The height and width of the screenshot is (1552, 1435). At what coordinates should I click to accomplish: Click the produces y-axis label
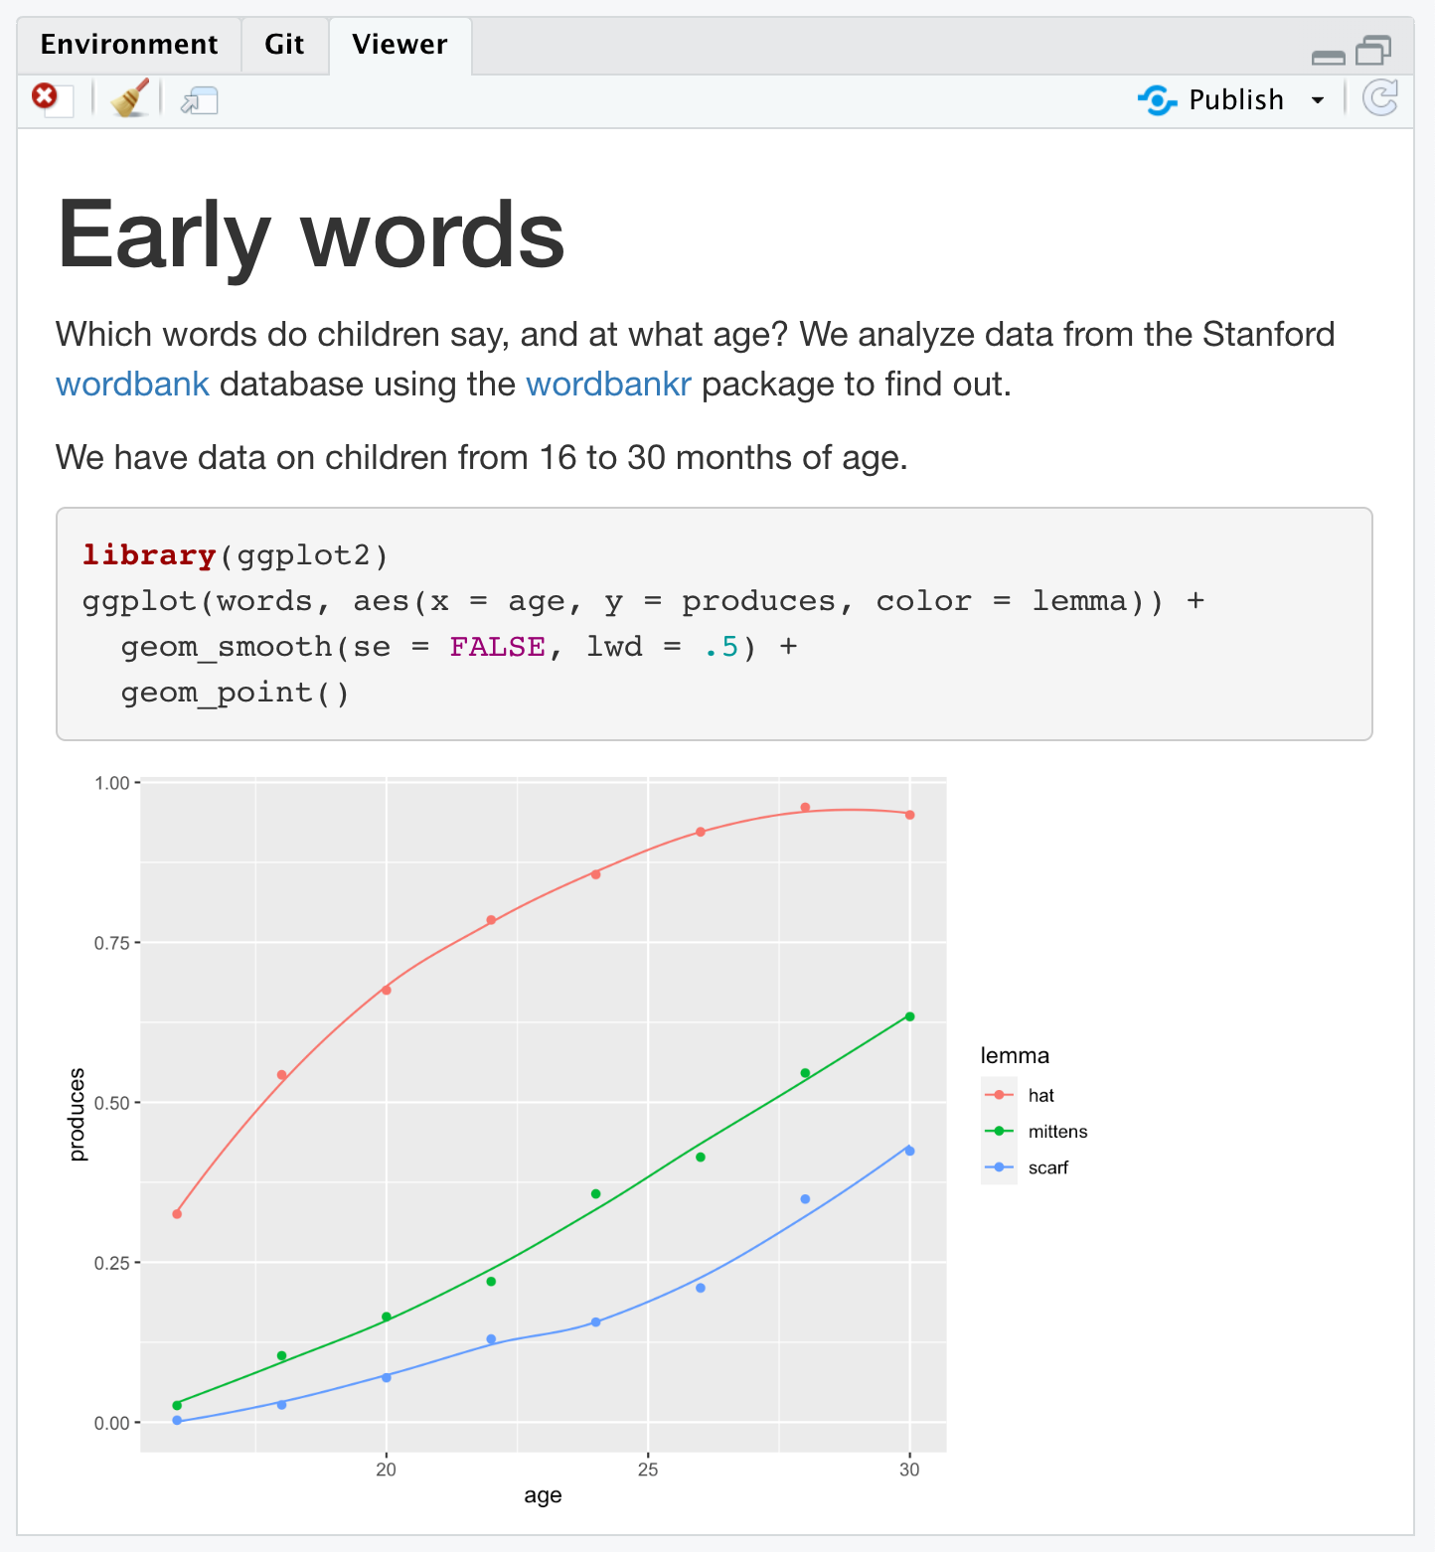(78, 1114)
